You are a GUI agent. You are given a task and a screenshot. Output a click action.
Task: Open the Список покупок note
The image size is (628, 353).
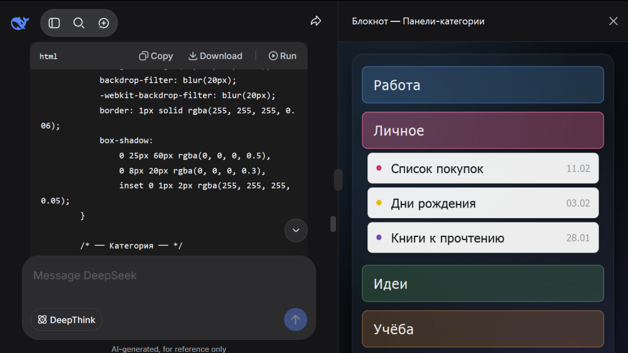pos(483,168)
